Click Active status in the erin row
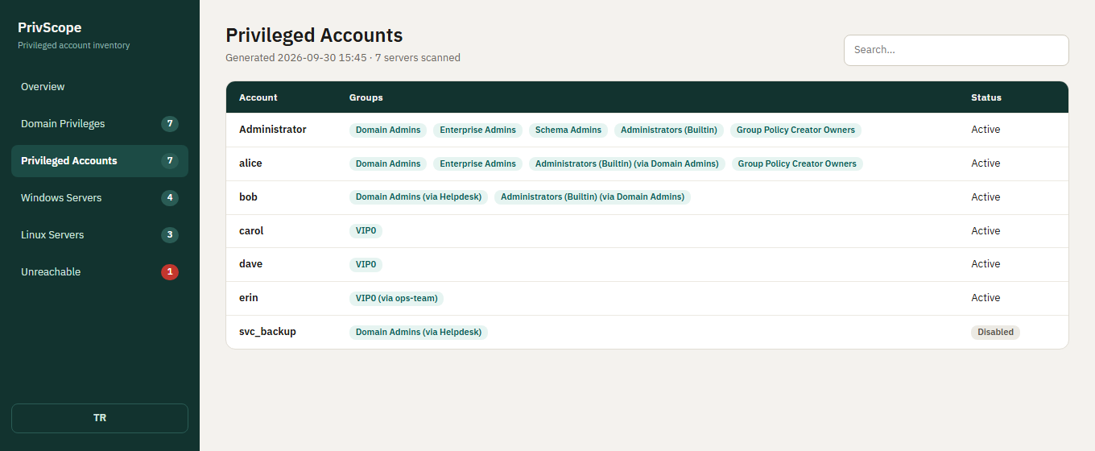The image size is (1095, 451). click(x=985, y=298)
